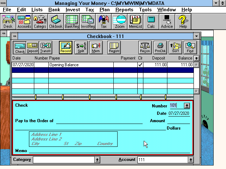This screenshot has width=226, height=169.
Task: Click the Split transaction icon
Action: pyautogui.click(x=81, y=48)
